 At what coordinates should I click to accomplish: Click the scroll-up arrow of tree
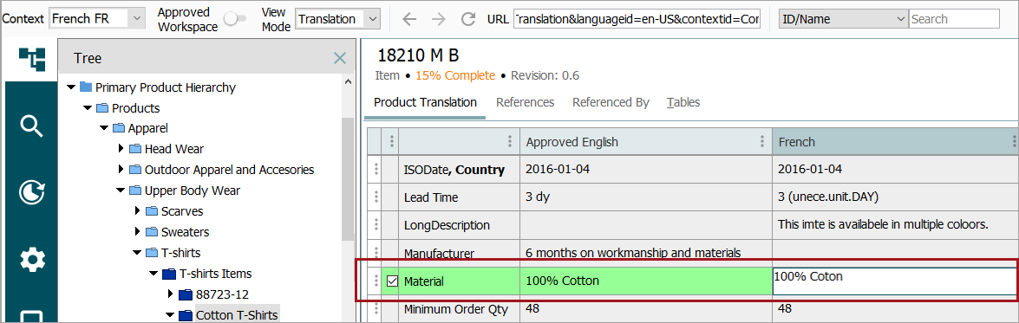[349, 82]
